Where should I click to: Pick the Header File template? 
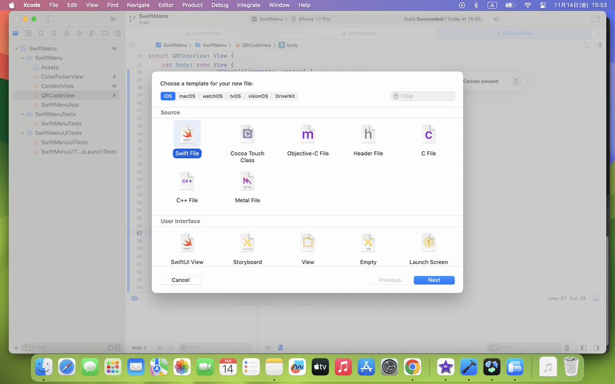(x=368, y=134)
